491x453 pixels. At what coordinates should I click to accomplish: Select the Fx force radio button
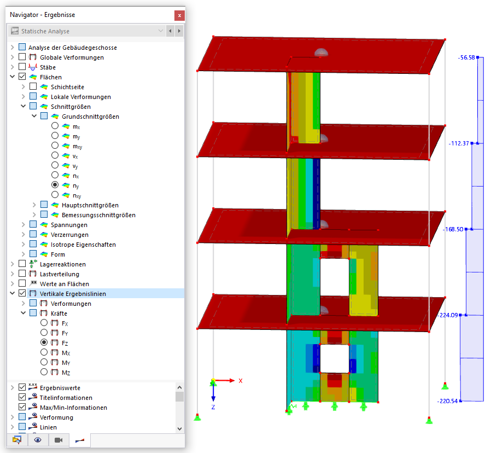tap(44, 323)
